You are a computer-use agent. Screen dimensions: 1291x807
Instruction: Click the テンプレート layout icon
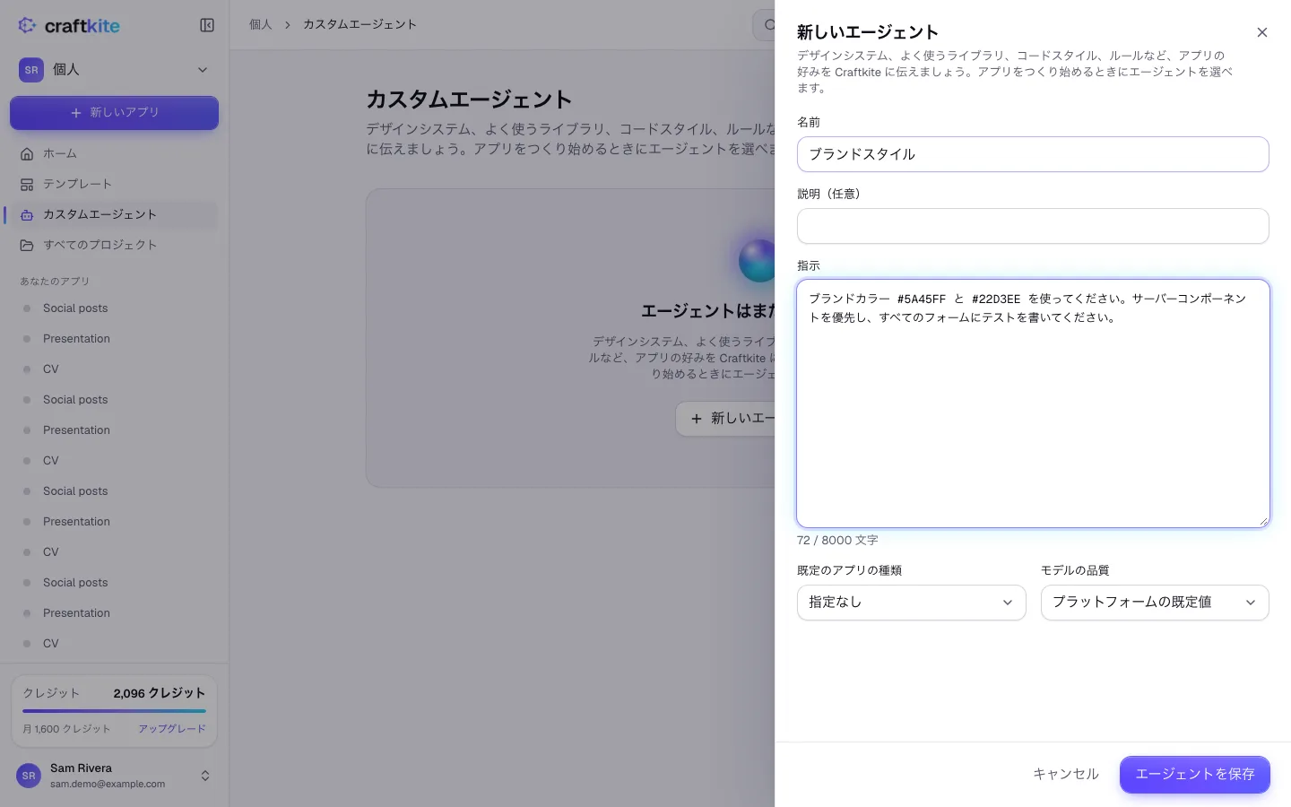coord(27,184)
